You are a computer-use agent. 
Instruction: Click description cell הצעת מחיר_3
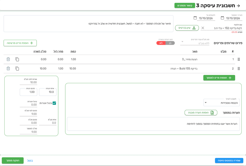190,59
